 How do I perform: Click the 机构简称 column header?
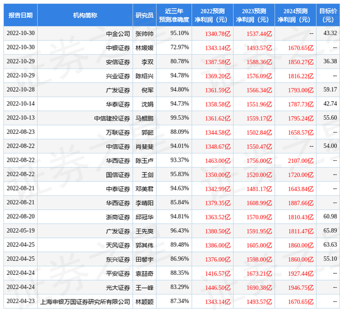click(x=85, y=15)
